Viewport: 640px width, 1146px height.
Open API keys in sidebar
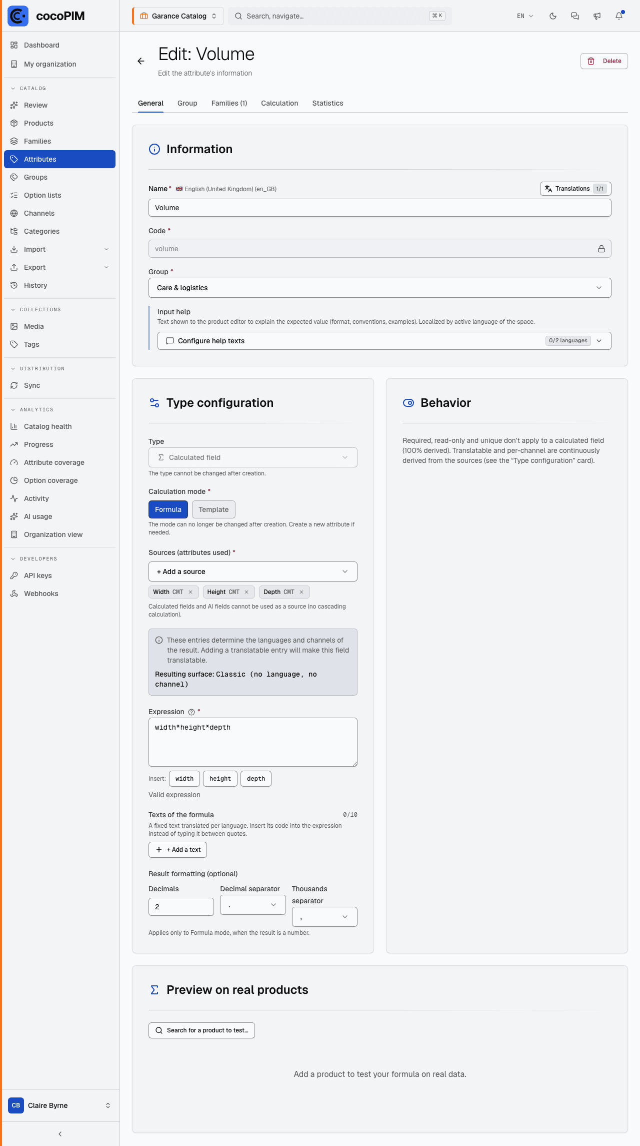tap(59, 576)
